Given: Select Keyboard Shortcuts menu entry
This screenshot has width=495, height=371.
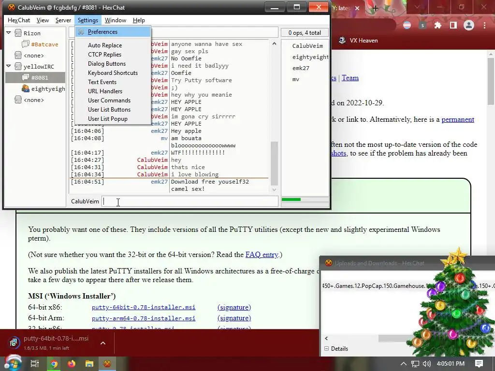Looking at the screenshot, I should pos(113,73).
